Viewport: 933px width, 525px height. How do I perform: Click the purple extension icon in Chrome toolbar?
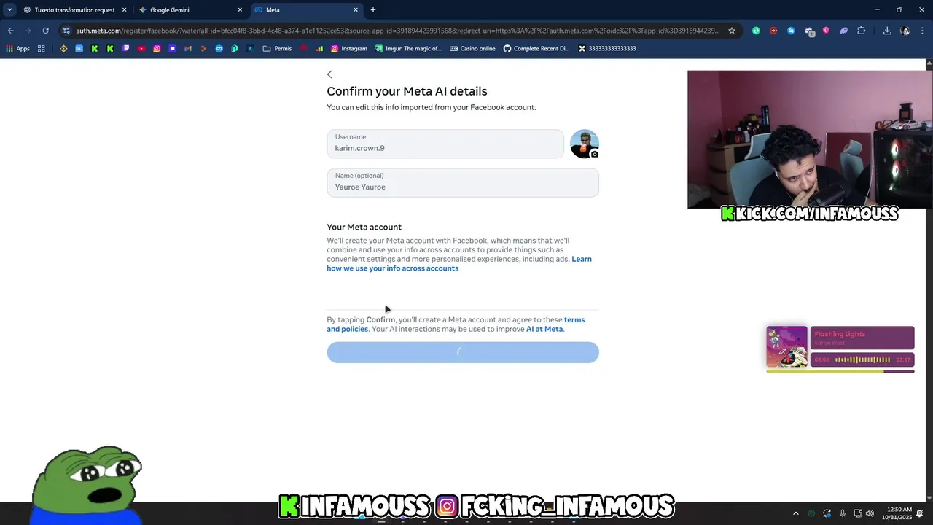(x=843, y=31)
